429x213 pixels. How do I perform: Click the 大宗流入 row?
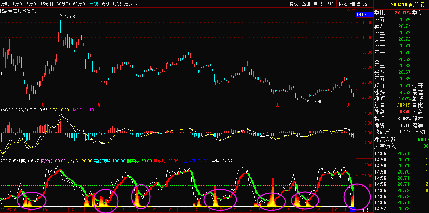coord(401,146)
